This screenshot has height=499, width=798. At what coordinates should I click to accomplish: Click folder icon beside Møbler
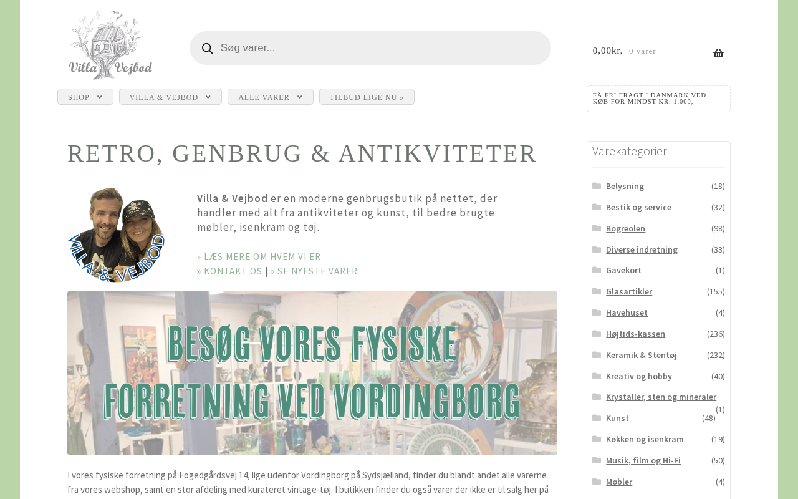pos(597,482)
